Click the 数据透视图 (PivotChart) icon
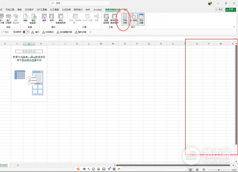Viewport: 238px width, 172px height. [x=106, y=18]
